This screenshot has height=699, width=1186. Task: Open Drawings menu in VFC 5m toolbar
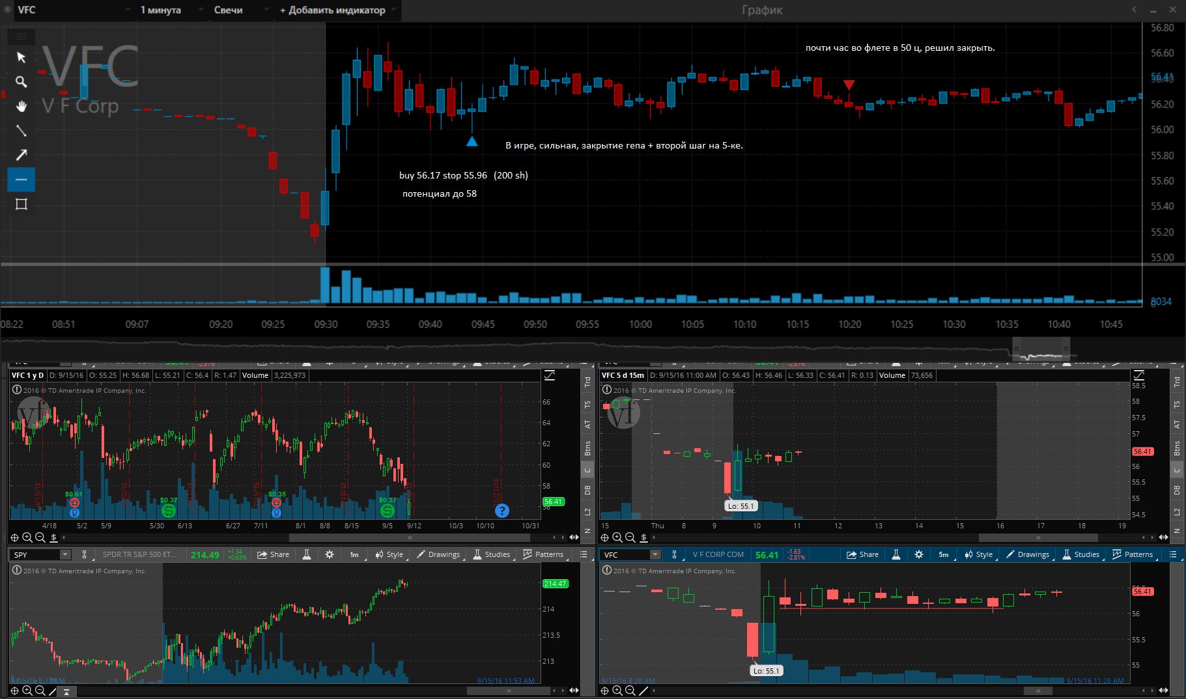(x=1028, y=554)
